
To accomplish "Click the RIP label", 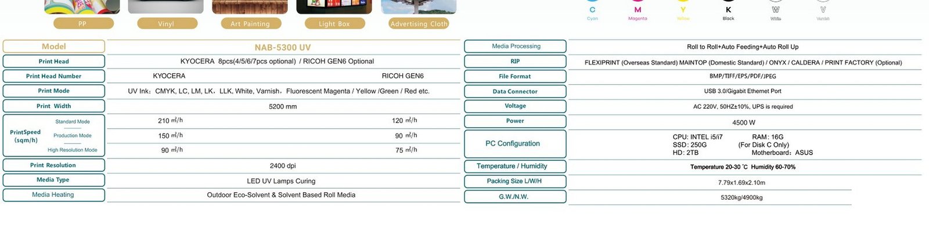I will [x=516, y=62].
